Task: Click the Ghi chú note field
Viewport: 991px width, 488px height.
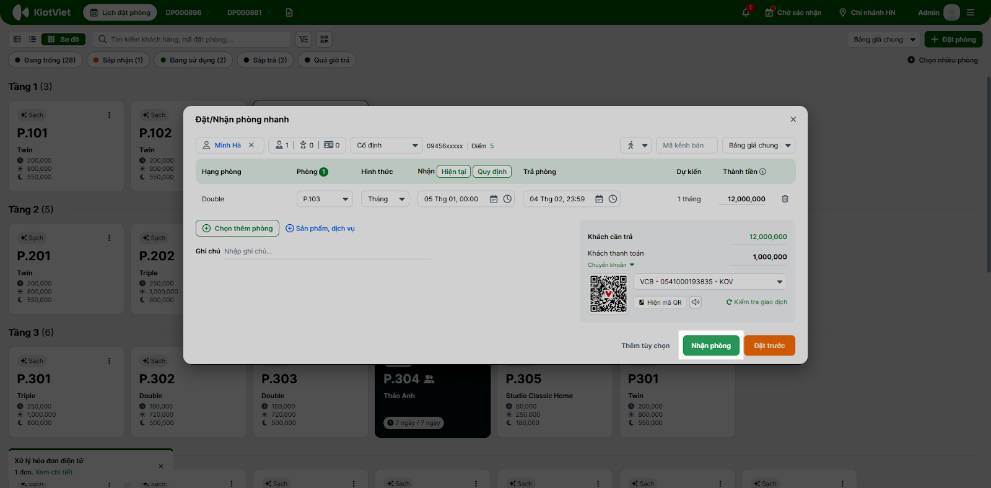Action: point(327,251)
